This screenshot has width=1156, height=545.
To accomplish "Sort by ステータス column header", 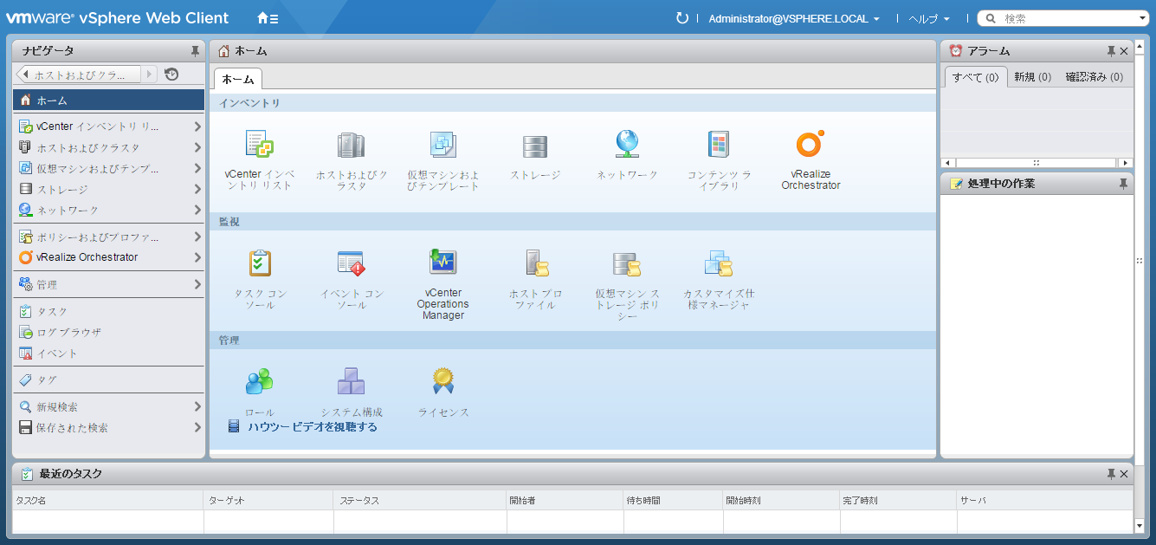I will [x=420, y=501].
